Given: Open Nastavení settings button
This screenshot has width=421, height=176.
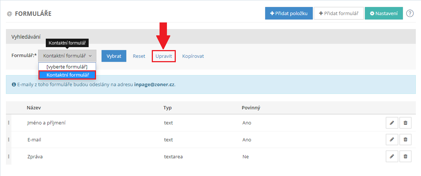Looking at the screenshot, I should pyautogui.click(x=384, y=14).
